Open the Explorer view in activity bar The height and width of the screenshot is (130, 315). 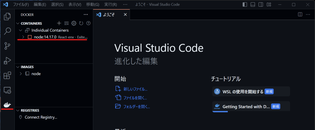tap(7, 17)
